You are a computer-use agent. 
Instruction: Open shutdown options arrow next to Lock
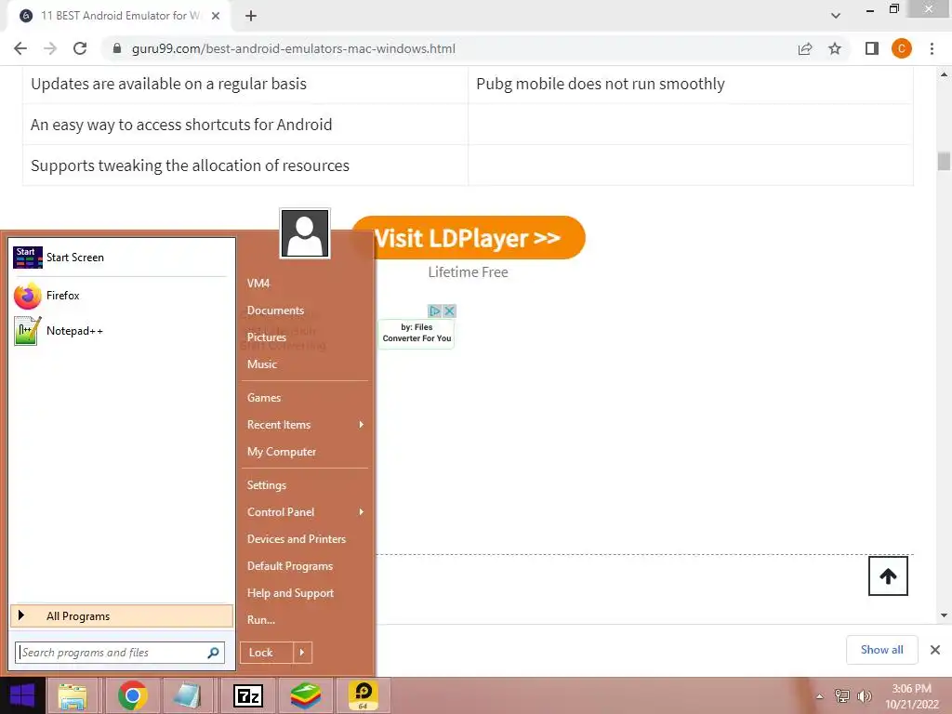(302, 653)
